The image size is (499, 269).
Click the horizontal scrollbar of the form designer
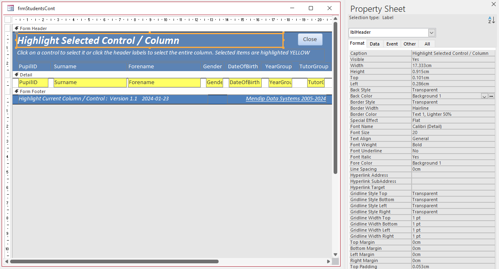coord(115,261)
